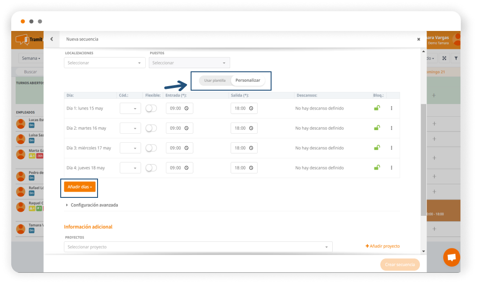Click clock icon in Día 1 Entrada field
477x284 pixels.
pyautogui.click(x=187, y=108)
